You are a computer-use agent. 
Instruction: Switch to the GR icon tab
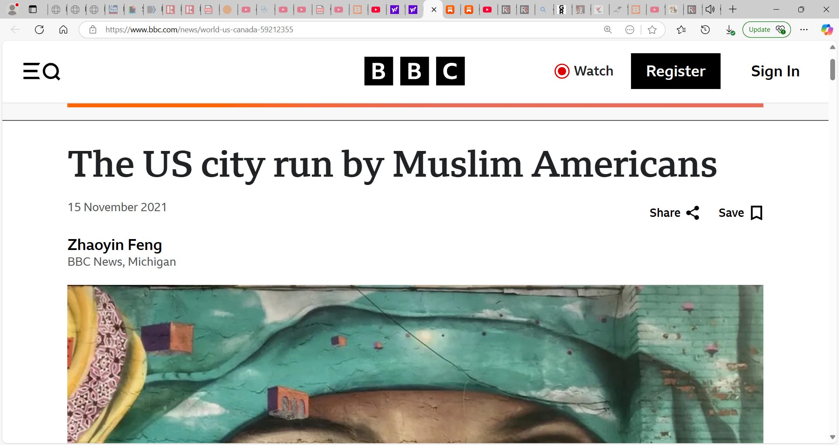(x=562, y=9)
